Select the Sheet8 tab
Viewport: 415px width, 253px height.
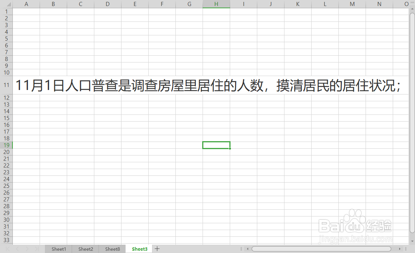click(112, 249)
